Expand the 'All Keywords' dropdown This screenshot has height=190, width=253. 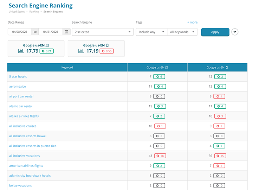tap(182, 32)
